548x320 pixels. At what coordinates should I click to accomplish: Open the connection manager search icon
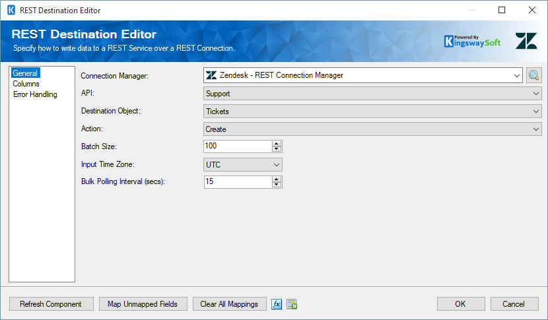(x=533, y=75)
